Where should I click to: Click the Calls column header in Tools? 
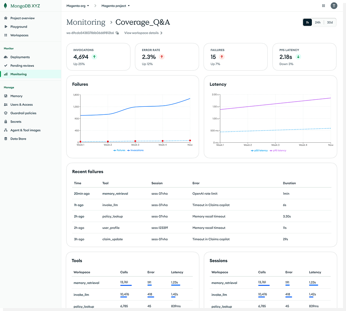pyautogui.click(x=124, y=272)
